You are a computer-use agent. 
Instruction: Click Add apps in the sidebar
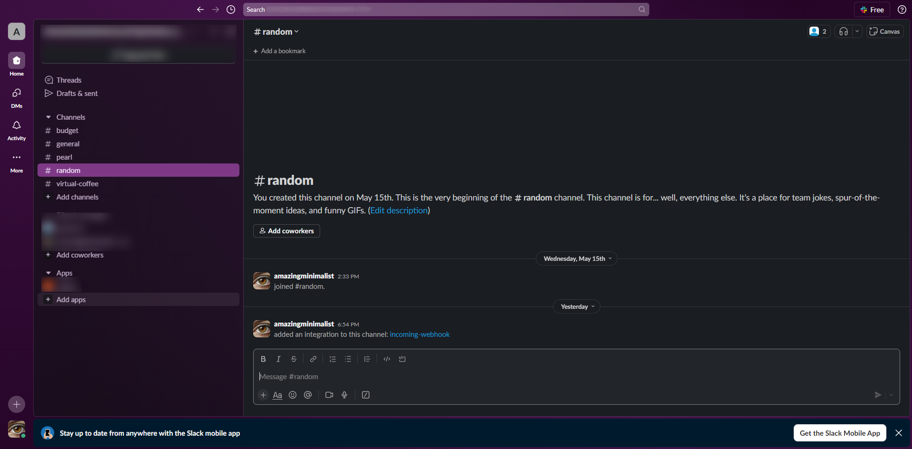[x=138, y=299]
